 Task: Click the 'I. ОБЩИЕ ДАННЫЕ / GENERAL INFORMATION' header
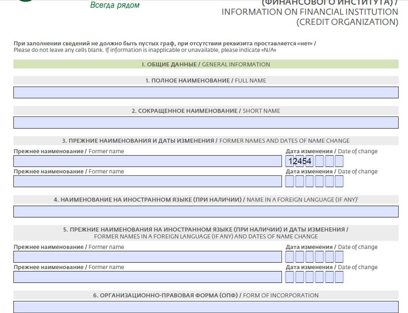click(x=206, y=64)
